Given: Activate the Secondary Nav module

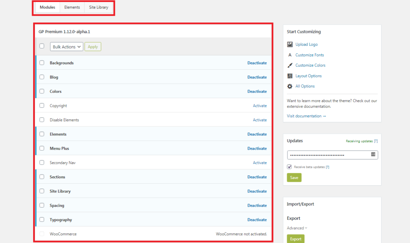Looking at the screenshot, I should click(x=259, y=163).
